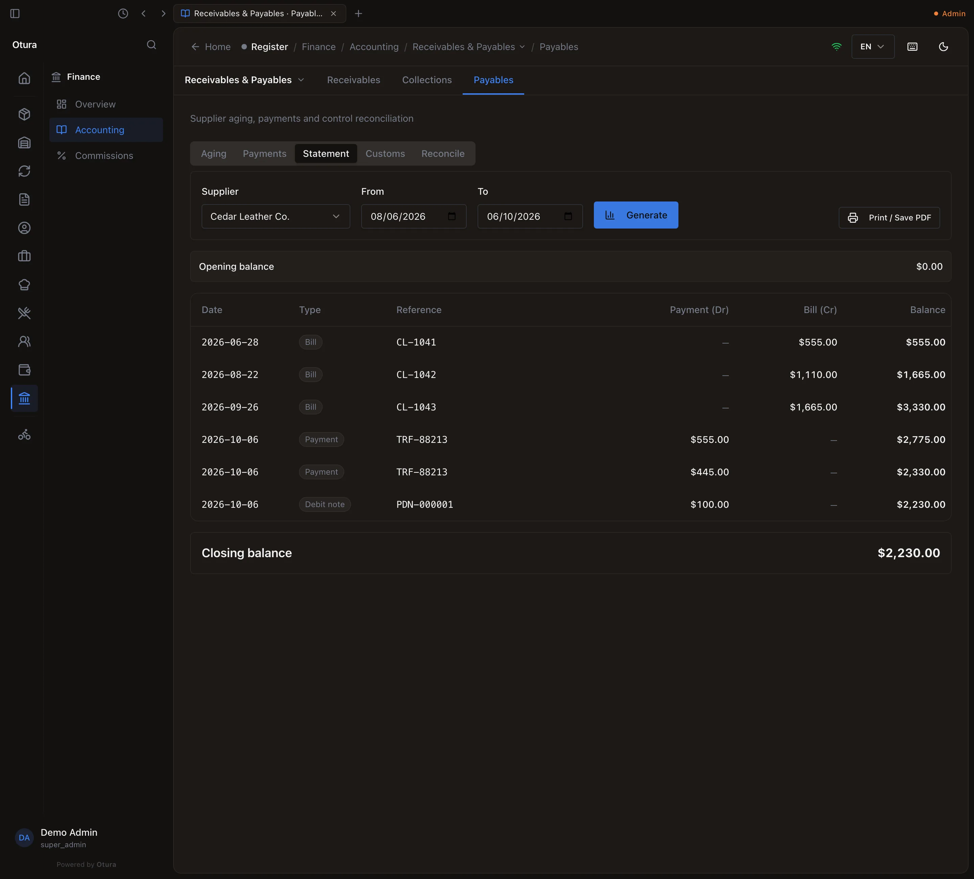This screenshot has height=879, width=974.
Task: Open the refresh cycle icon in rail
Action: (24, 171)
